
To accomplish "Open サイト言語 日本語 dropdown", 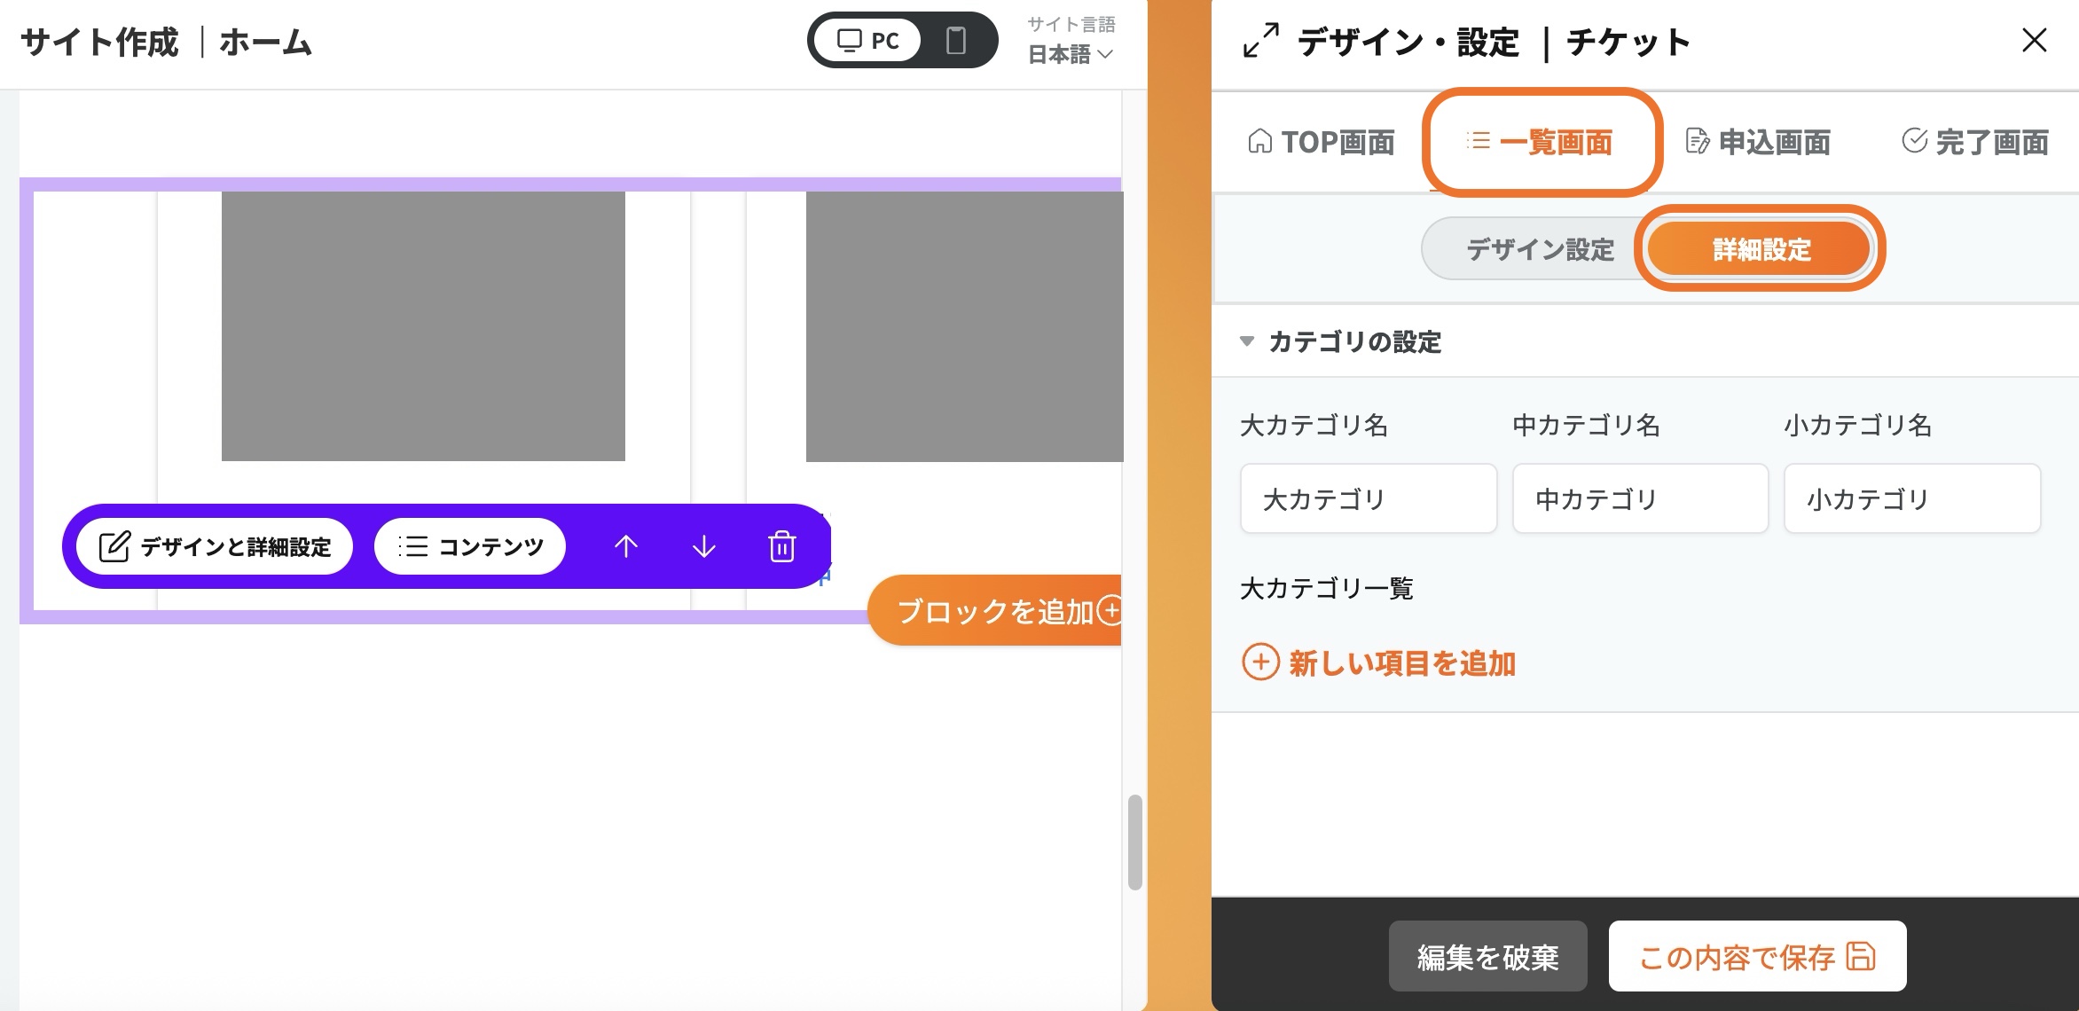I will pos(1071,54).
